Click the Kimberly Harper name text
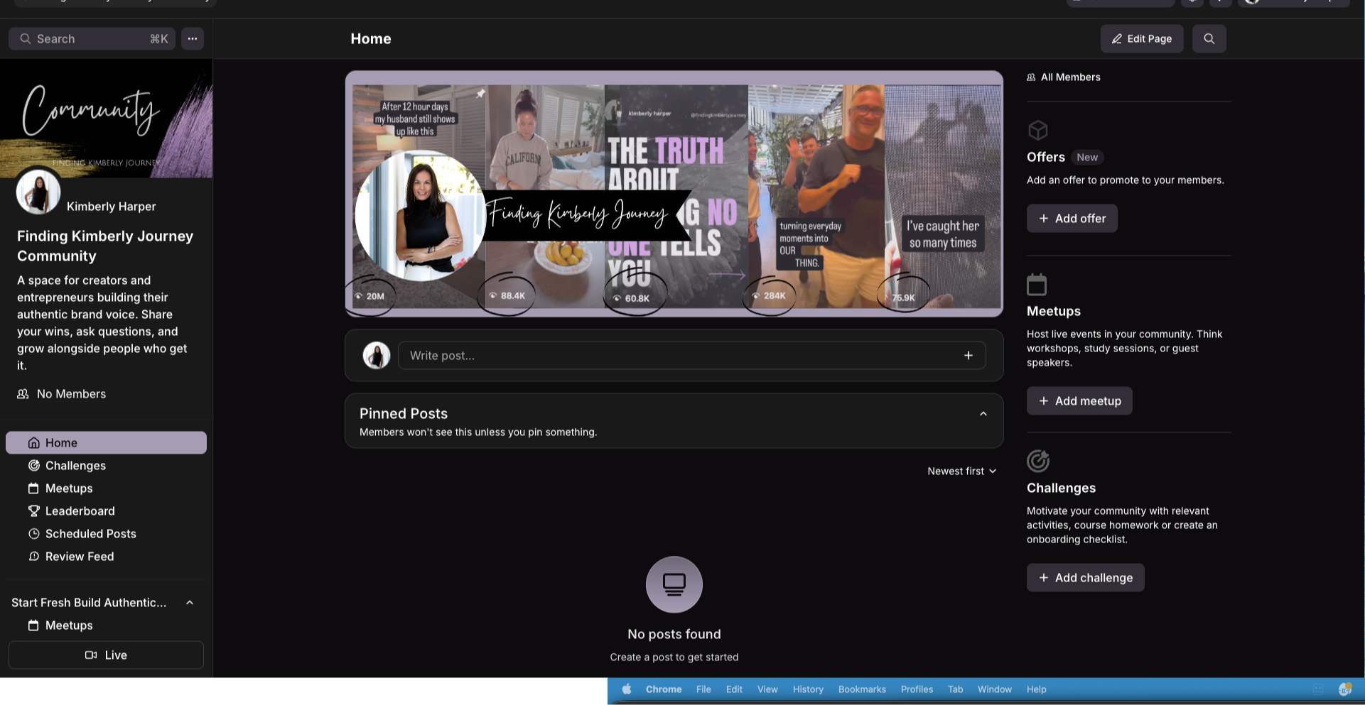The height and width of the screenshot is (705, 1365). coord(111,207)
